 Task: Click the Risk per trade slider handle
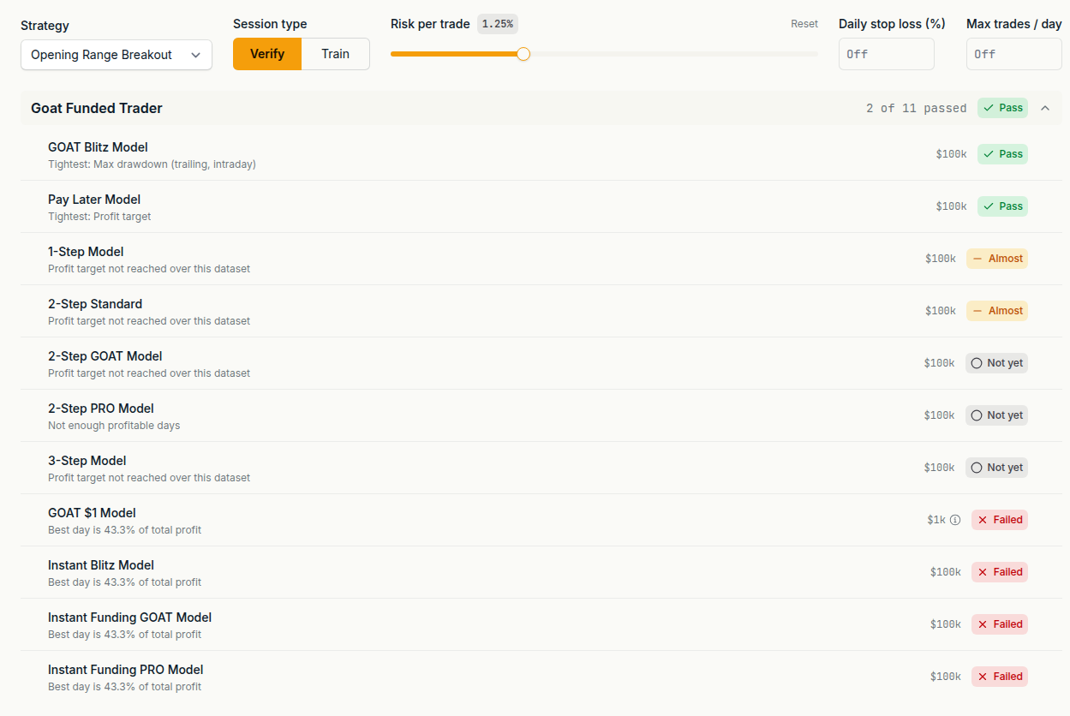[x=523, y=54]
